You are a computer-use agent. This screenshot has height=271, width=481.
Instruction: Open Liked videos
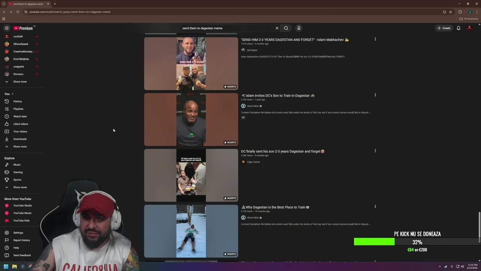21,124
